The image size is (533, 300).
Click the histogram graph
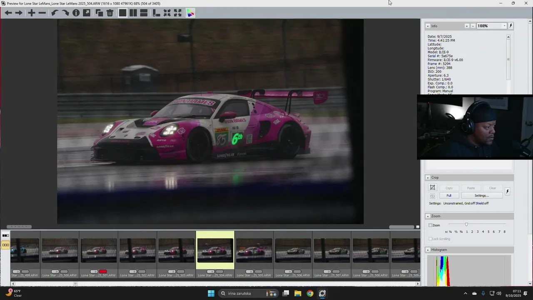click(x=469, y=271)
